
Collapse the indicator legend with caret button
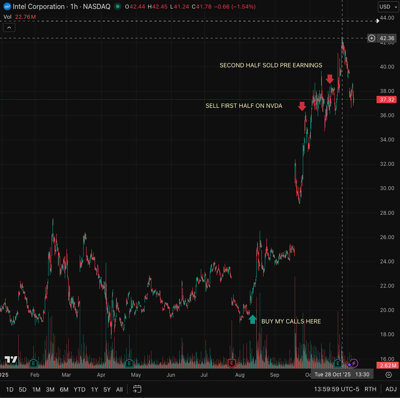point(9,28)
